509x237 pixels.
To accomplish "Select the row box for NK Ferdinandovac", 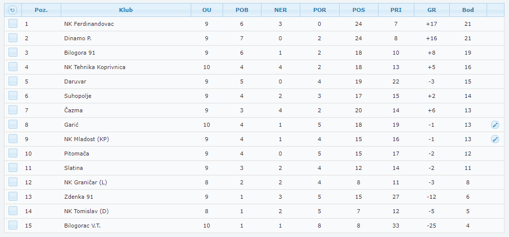I will click(x=13, y=24).
